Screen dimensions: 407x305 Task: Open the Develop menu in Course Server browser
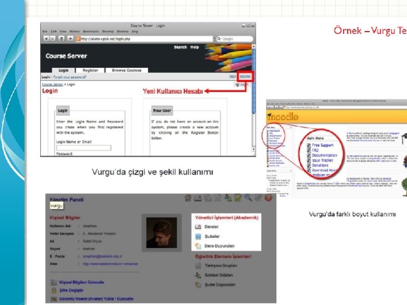click(x=108, y=32)
